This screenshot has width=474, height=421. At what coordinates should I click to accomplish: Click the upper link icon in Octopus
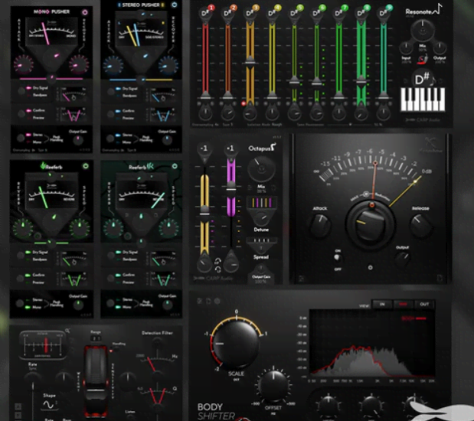click(x=217, y=261)
